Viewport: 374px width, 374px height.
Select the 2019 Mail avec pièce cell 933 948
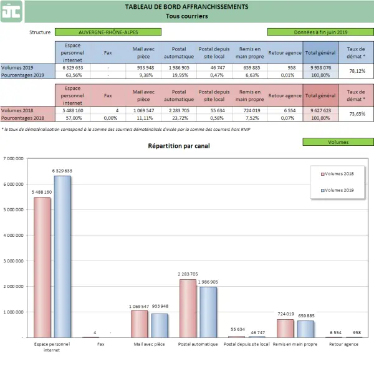click(143, 68)
